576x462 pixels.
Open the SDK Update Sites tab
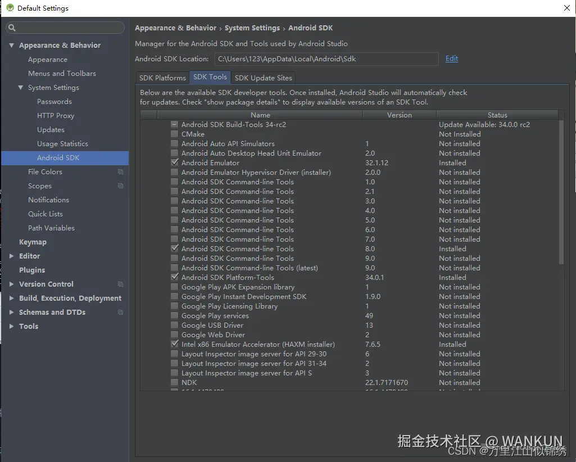(263, 78)
